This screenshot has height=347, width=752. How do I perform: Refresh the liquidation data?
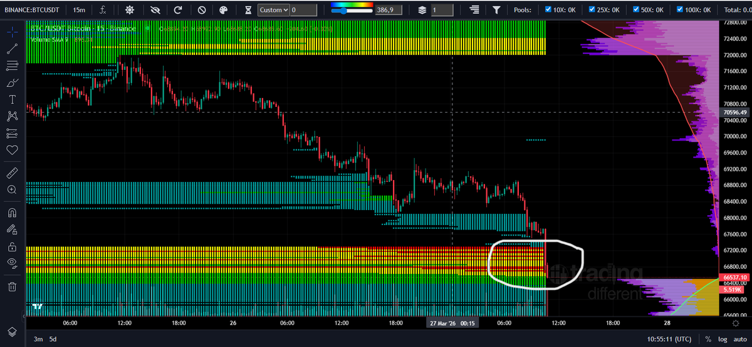pyautogui.click(x=178, y=10)
